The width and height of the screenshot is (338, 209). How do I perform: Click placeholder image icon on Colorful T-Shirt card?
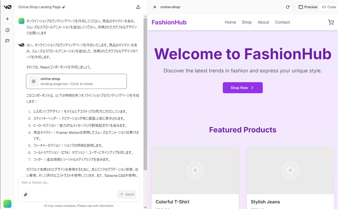coord(195,170)
